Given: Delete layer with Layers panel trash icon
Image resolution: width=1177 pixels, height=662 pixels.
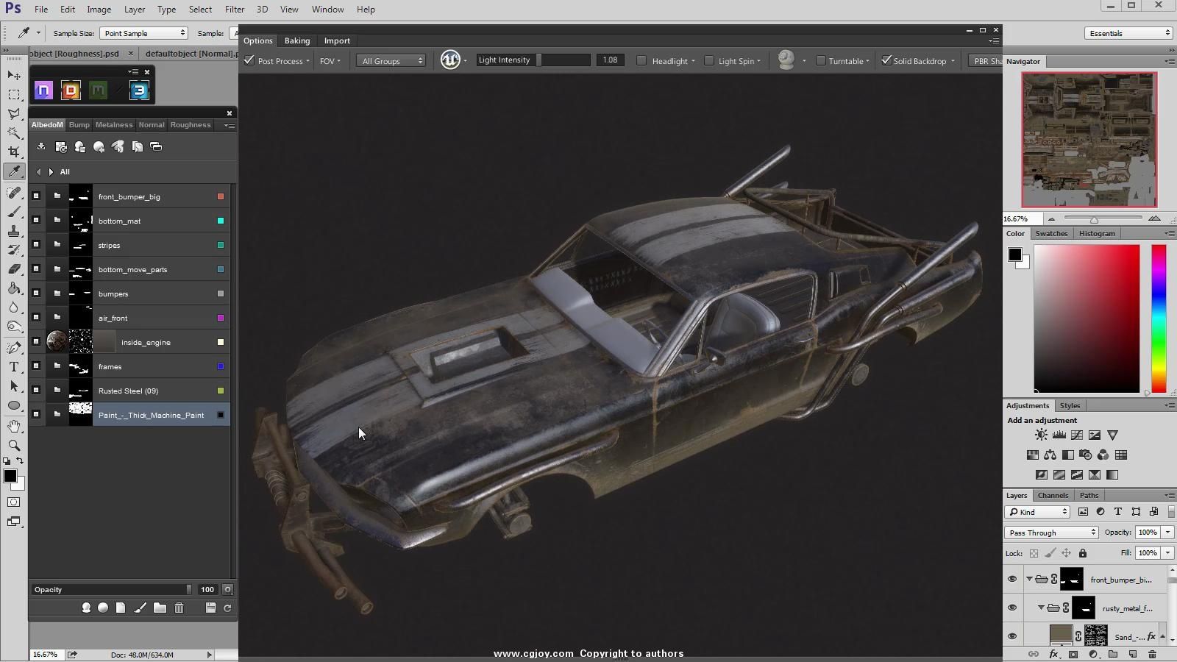Looking at the screenshot, I should [1153, 655].
